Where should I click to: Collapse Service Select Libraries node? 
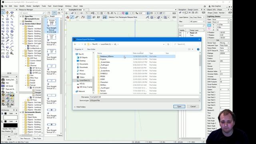[x=20, y=24]
